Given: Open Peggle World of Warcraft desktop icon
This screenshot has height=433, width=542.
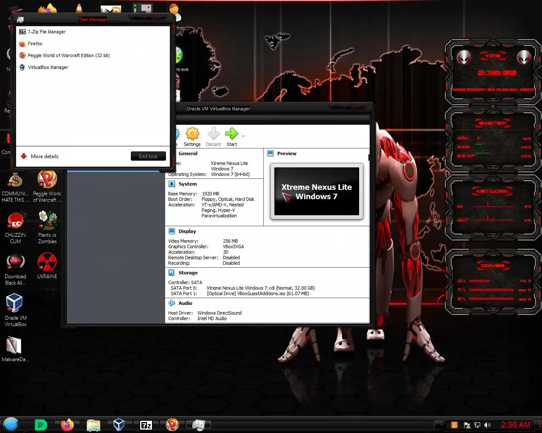Looking at the screenshot, I should click(x=47, y=186).
